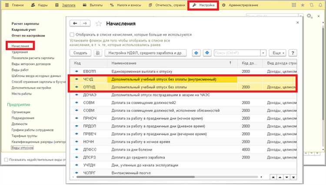Jump to last row list button
This screenshot has height=185, width=326.
pos(293,177)
